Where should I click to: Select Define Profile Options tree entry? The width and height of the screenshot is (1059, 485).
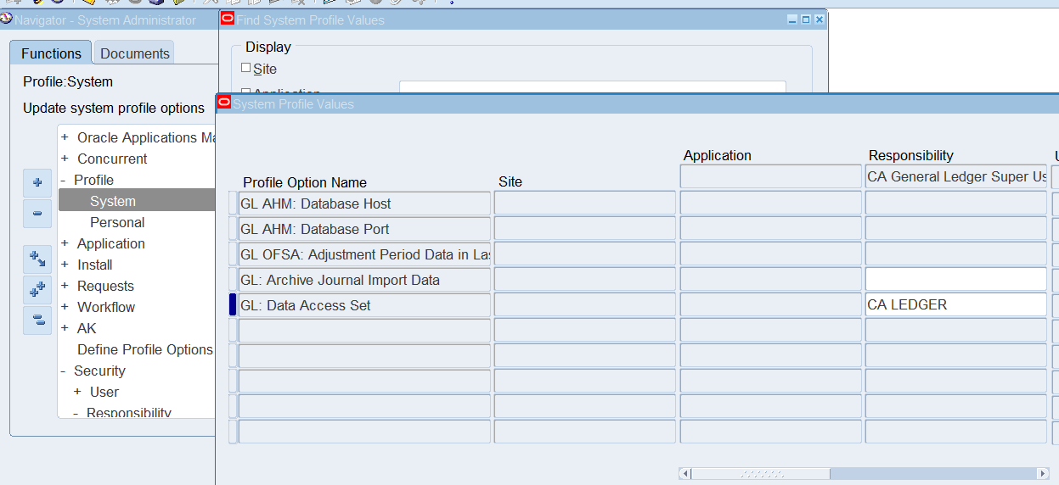tap(145, 349)
